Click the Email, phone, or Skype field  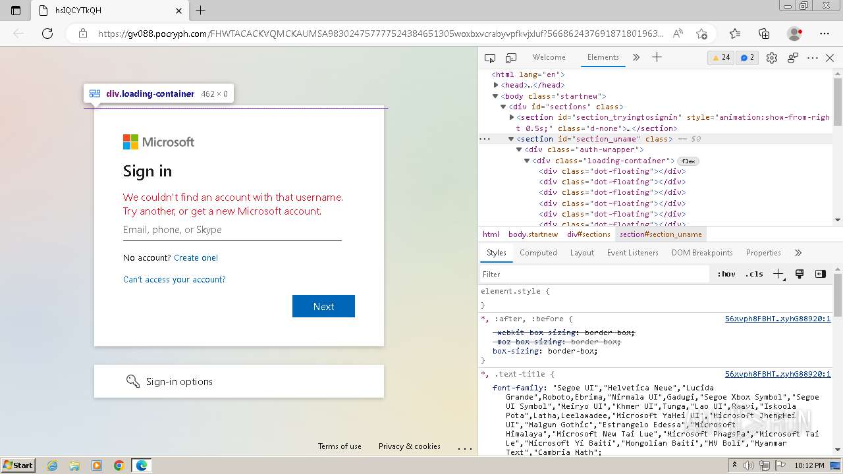pyautogui.click(x=232, y=230)
